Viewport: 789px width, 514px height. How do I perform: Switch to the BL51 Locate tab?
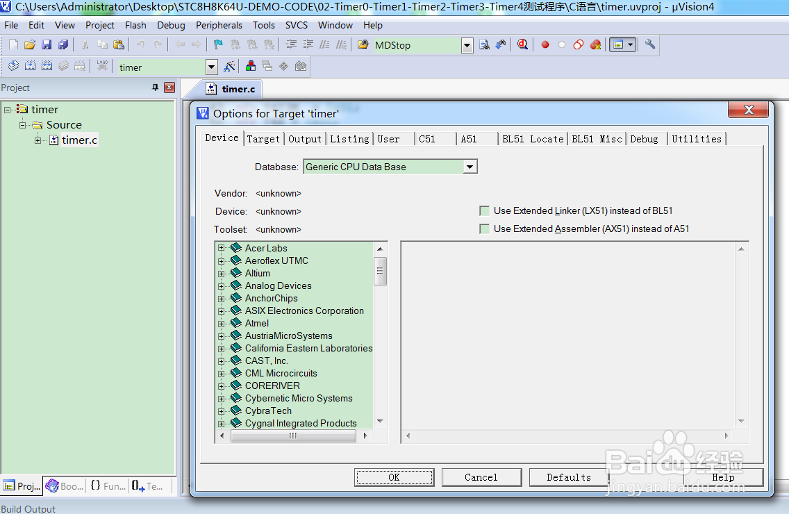coord(533,139)
